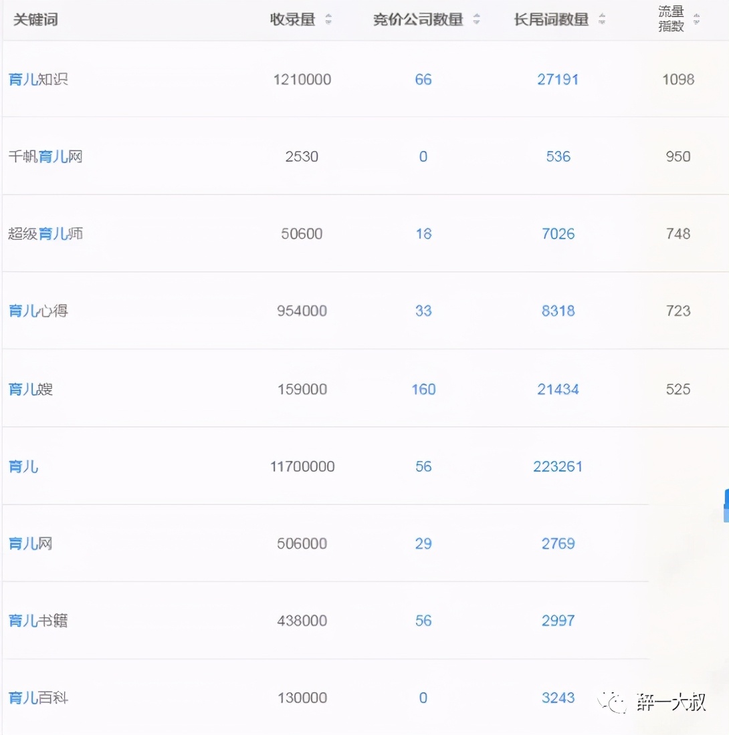Open the 千帆育儿网 keyword link
Image resolution: width=729 pixels, height=735 pixels.
coord(46,156)
